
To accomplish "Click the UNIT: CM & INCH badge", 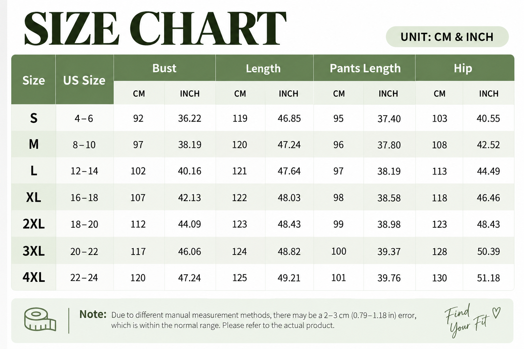I will tap(447, 37).
